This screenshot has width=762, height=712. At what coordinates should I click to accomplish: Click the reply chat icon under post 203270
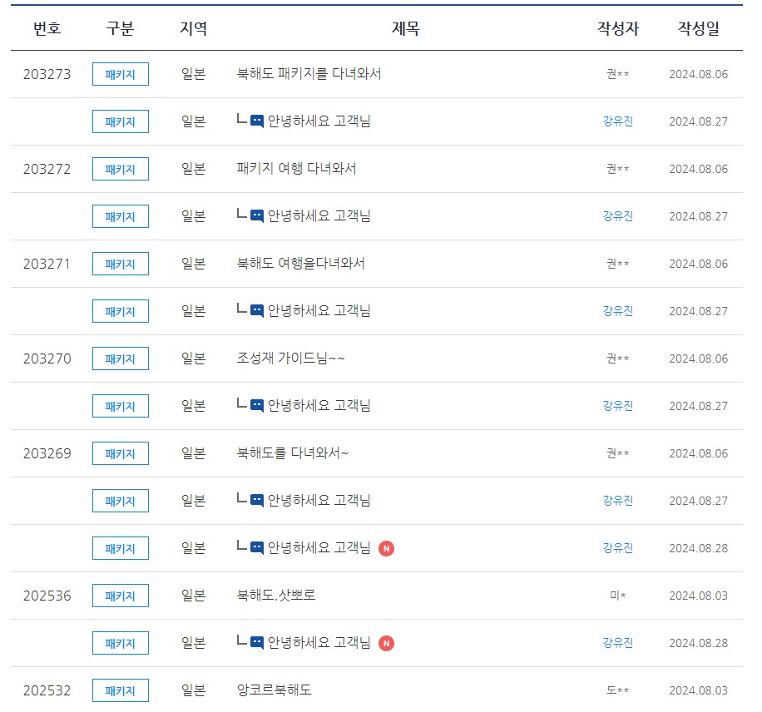coord(256,405)
